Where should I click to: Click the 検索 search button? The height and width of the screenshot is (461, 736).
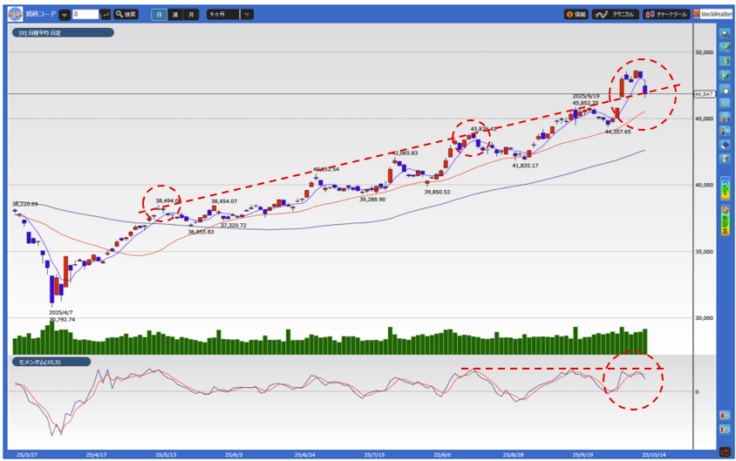126,14
